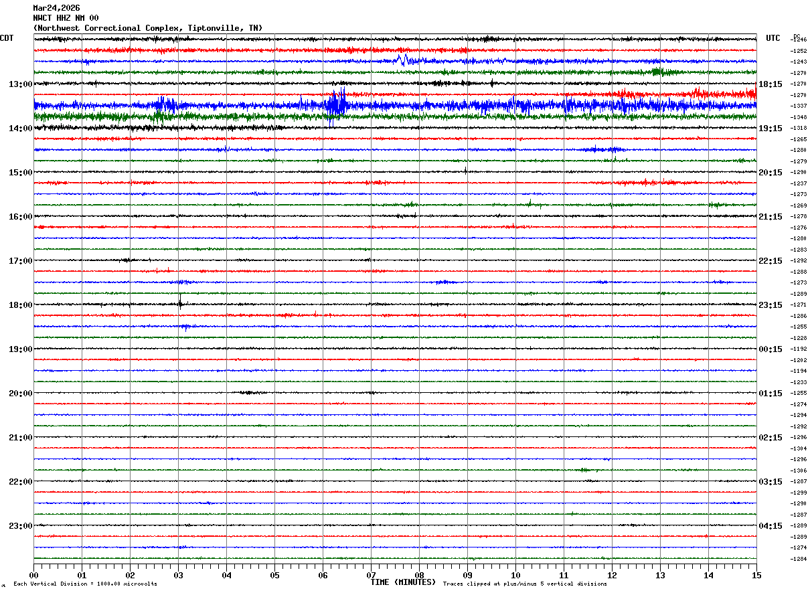Image resolution: width=810 pixels, height=593 pixels.
Task: Click the DC offset value -1348
Action: tap(798, 117)
